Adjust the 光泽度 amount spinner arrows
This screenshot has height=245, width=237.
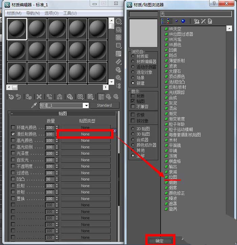57,153
